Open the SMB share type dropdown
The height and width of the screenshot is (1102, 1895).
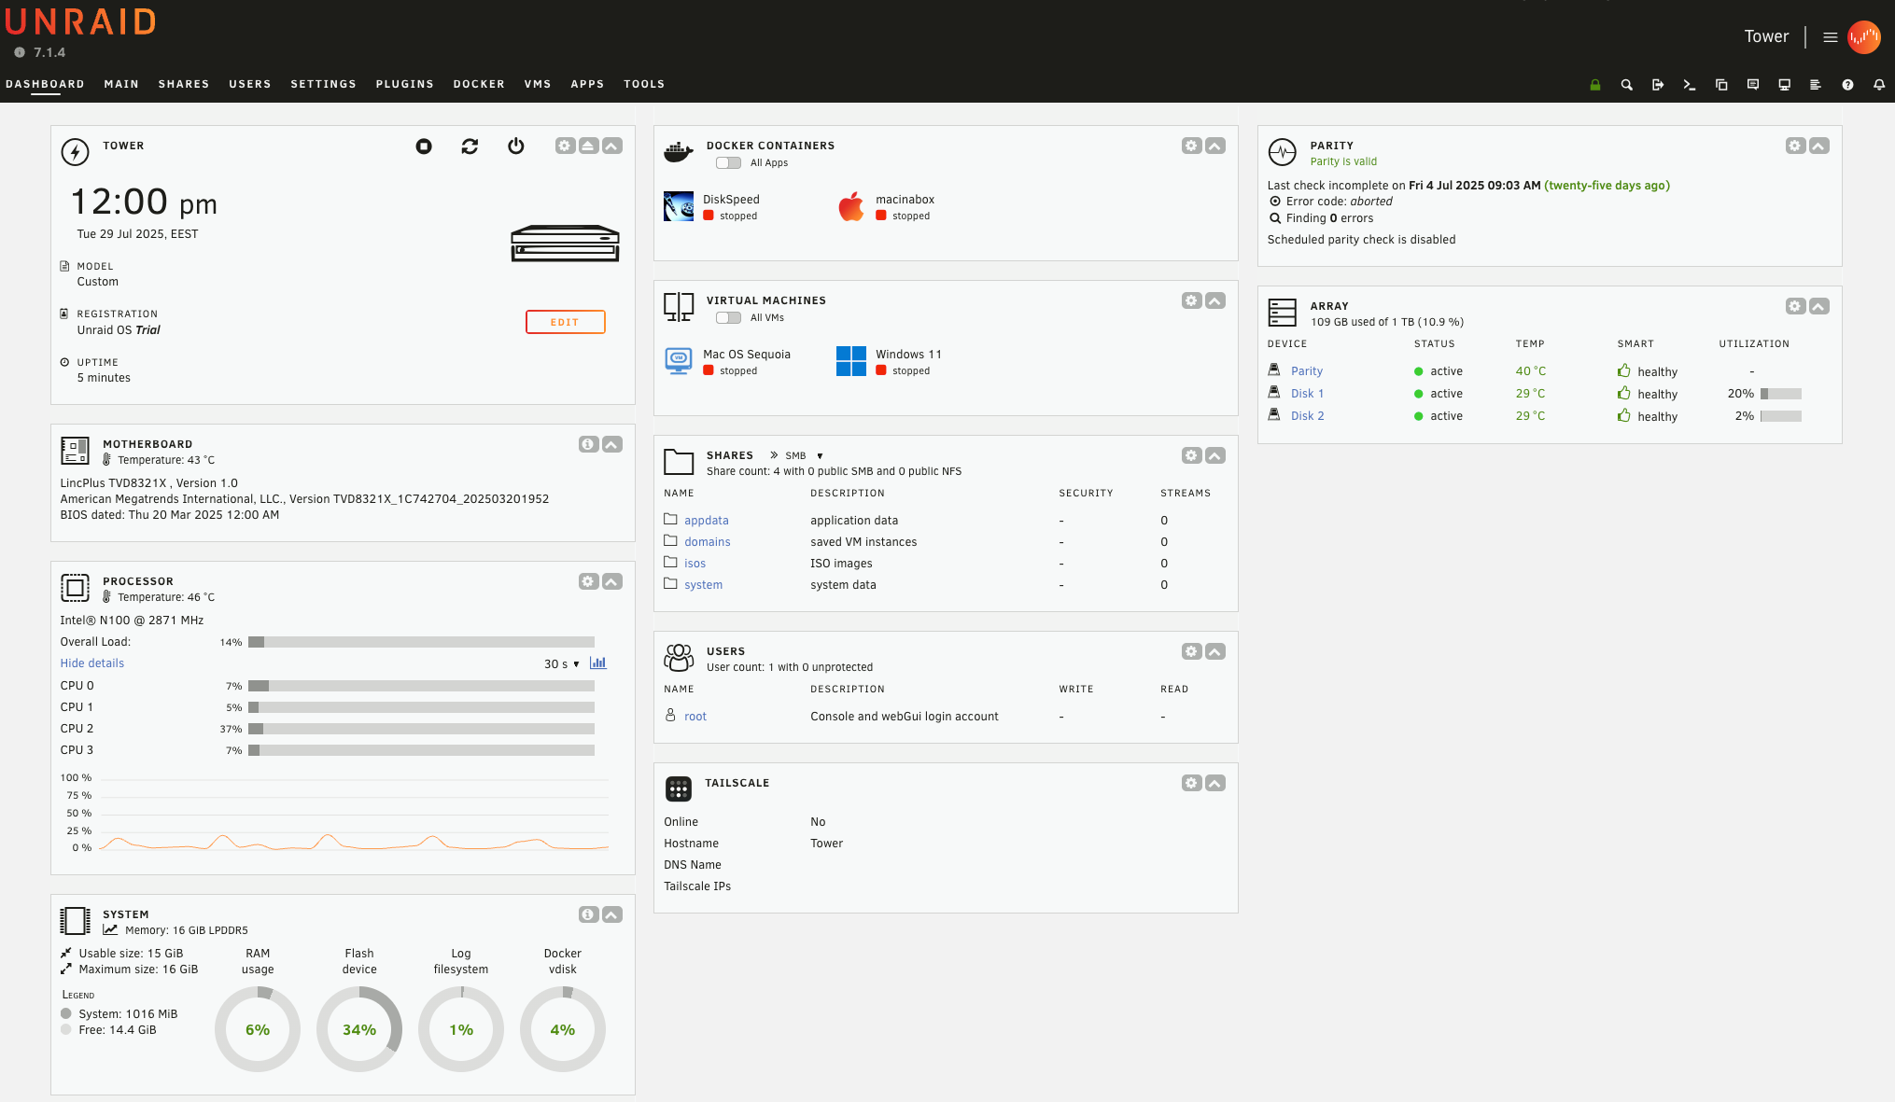pyautogui.click(x=804, y=455)
